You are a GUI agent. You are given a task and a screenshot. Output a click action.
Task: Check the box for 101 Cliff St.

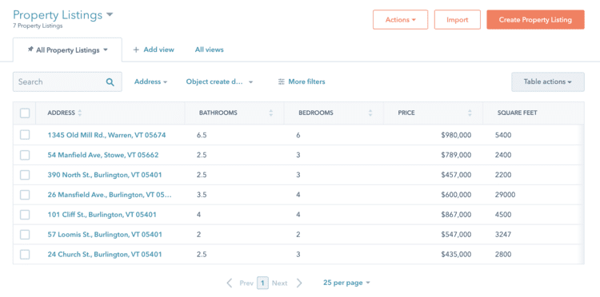coord(25,215)
